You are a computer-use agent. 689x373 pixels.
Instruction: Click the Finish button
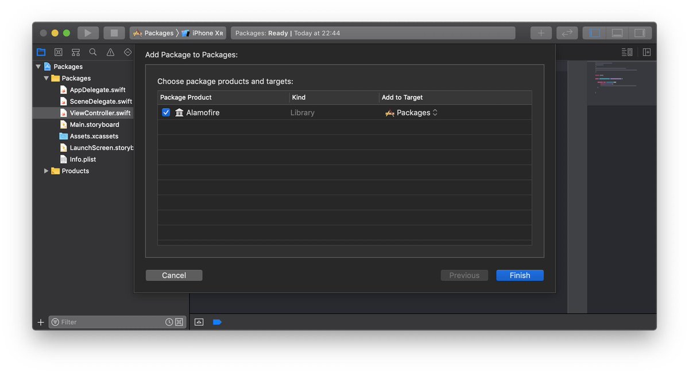pos(520,275)
